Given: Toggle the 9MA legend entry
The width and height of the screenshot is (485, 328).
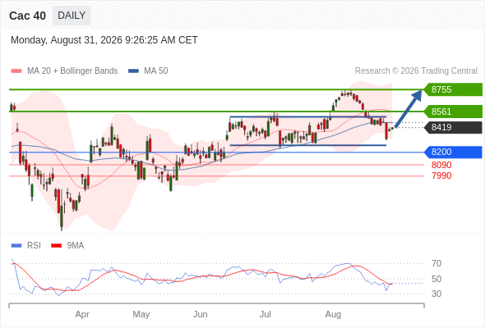Looking at the screenshot, I should click(x=67, y=246).
